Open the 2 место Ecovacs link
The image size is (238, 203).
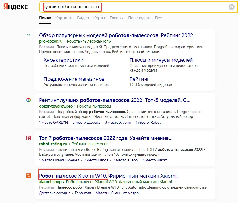pyautogui.click(x=86, y=123)
